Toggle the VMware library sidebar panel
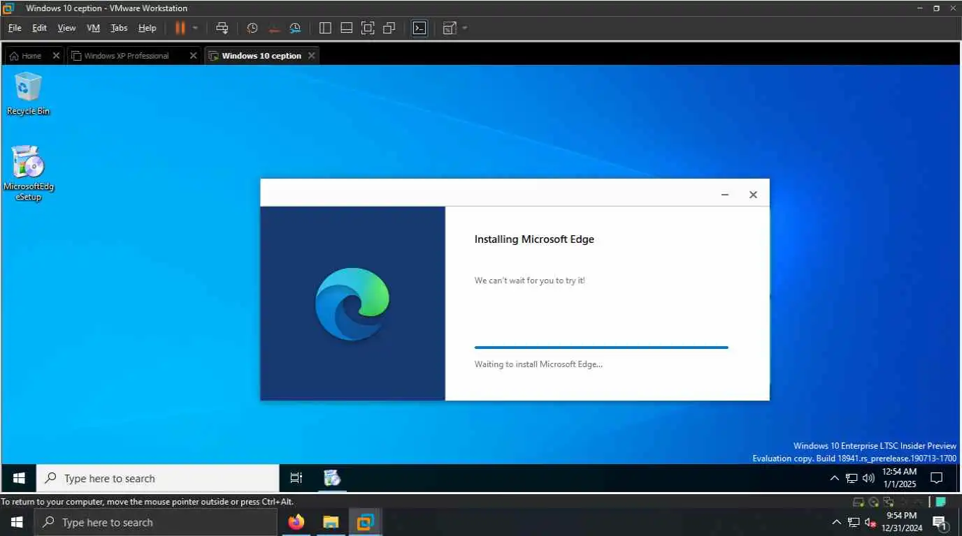Image resolution: width=962 pixels, height=536 pixels. point(325,28)
